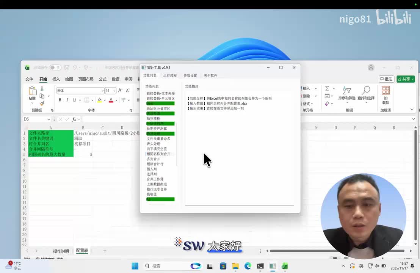Open the Font Color dropdown arrow

[116, 100]
